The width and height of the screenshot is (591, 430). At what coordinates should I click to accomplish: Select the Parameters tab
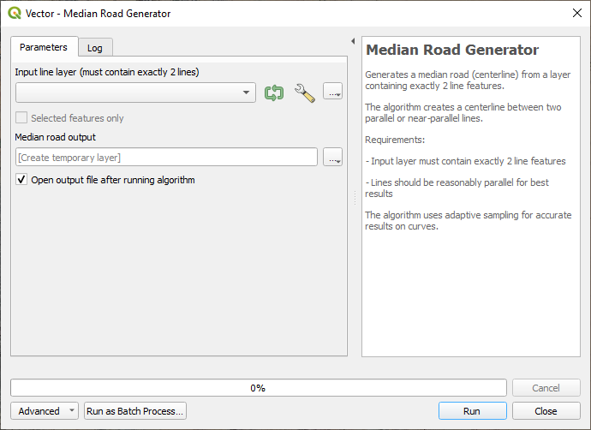coord(44,47)
